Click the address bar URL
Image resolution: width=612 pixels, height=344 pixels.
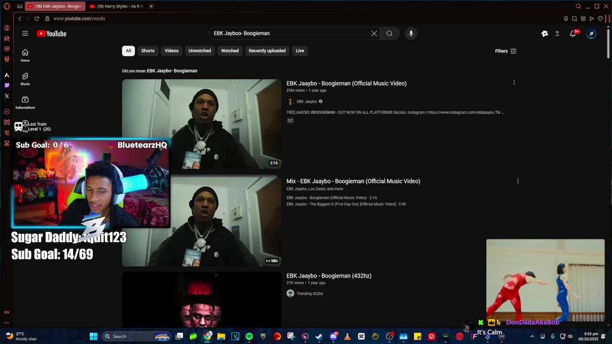coord(79,19)
